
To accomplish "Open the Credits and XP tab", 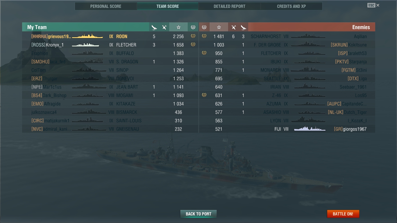I will coord(291,6).
